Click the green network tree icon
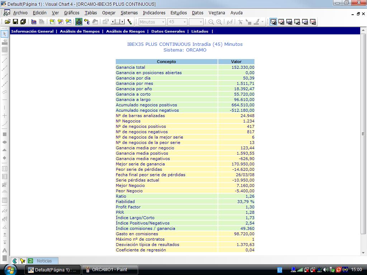367x275 pixels. [129, 22]
